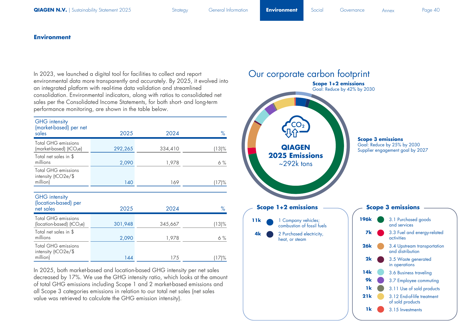Click location-based emissions value 301,948
Image resolution: width=474 pixels, height=335 pixels.
click(123, 224)
